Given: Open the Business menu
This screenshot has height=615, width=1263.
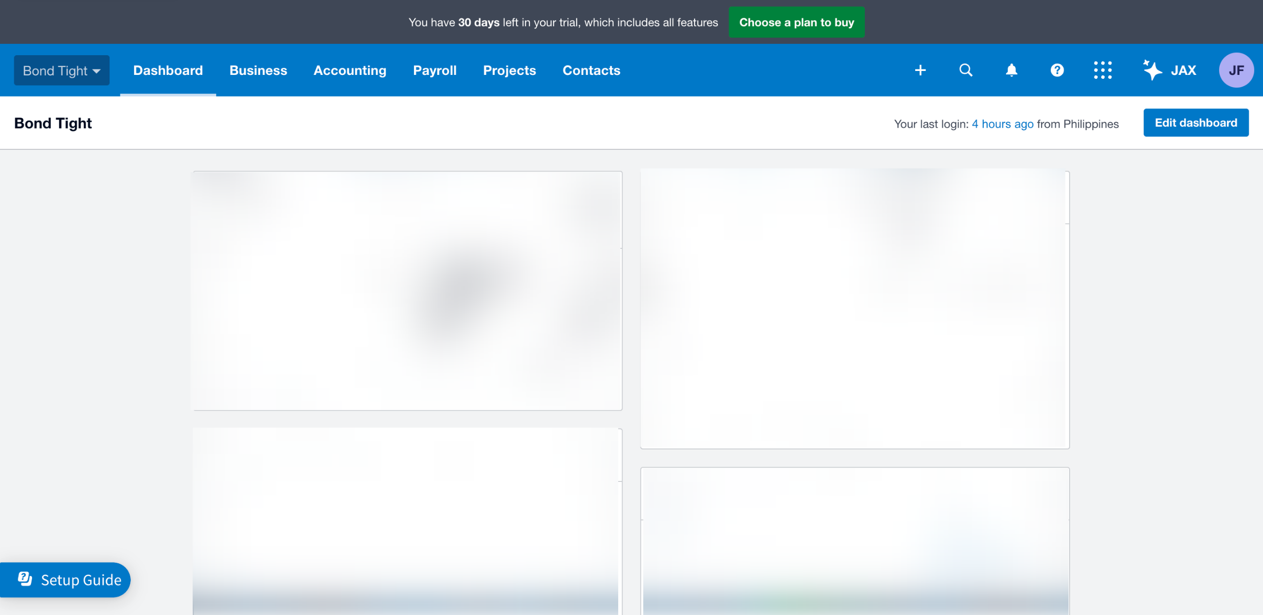Looking at the screenshot, I should [258, 70].
